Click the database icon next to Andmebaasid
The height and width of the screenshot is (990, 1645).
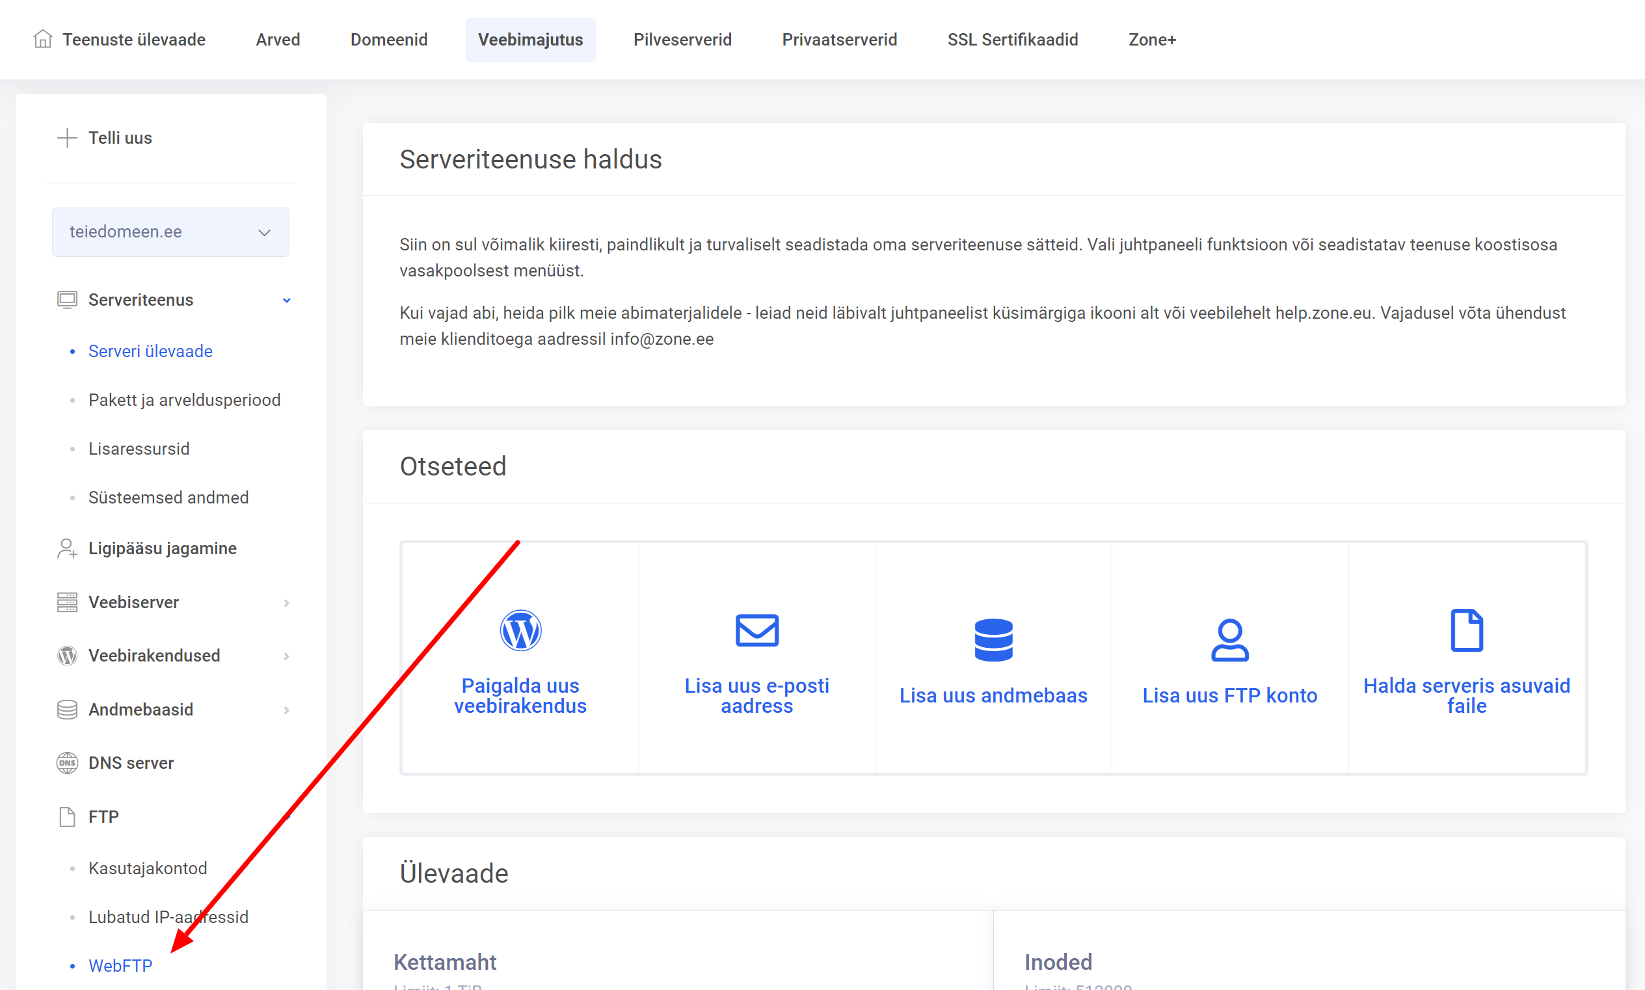[66, 709]
